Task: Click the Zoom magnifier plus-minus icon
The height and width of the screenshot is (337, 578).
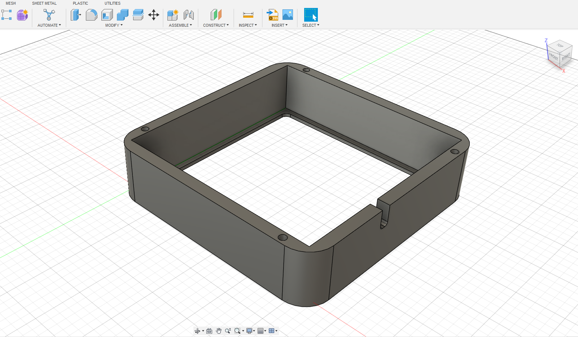Action: (x=228, y=331)
